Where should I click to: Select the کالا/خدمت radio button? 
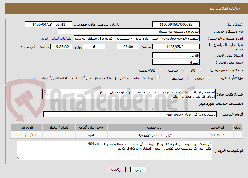161,70
